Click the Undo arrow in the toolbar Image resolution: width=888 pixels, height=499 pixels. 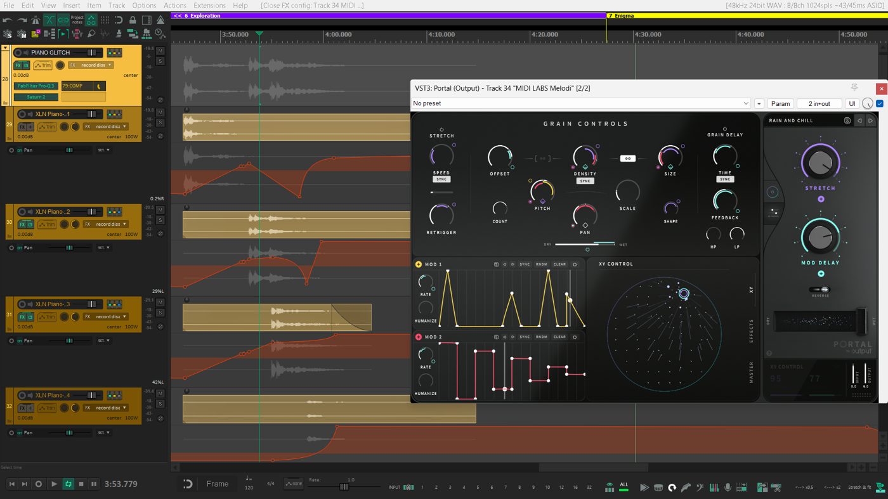(8, 20)
